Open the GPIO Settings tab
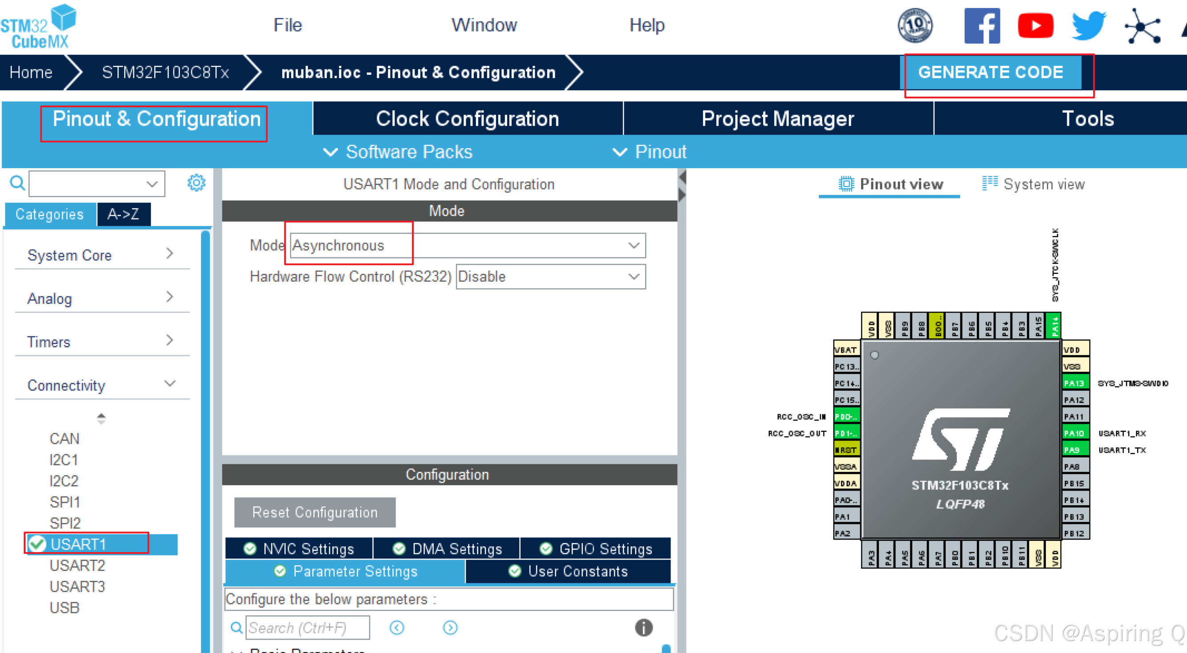Screen dimensions: 1187x653 coord(595,548)
